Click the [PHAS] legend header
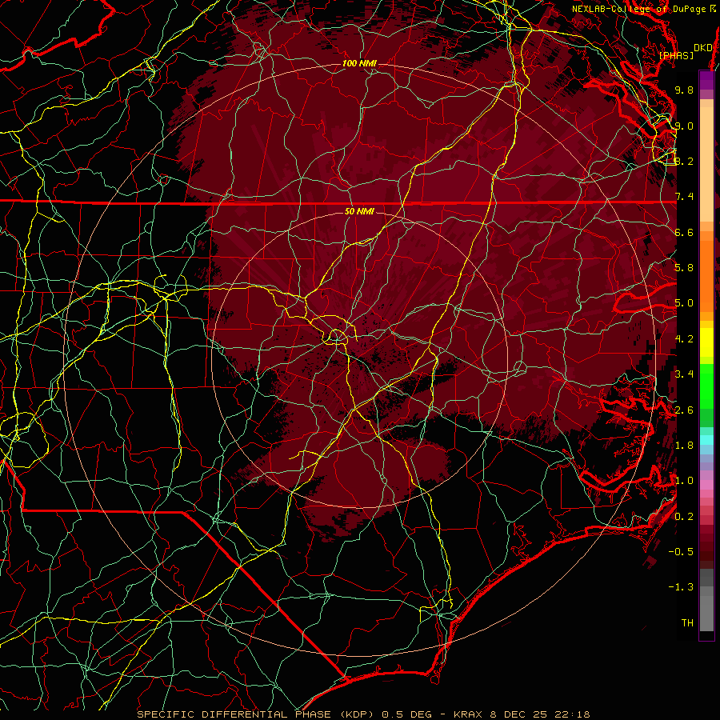Image resolution: width=720 pixels, height=720 pixels. [x=676, y=55]
